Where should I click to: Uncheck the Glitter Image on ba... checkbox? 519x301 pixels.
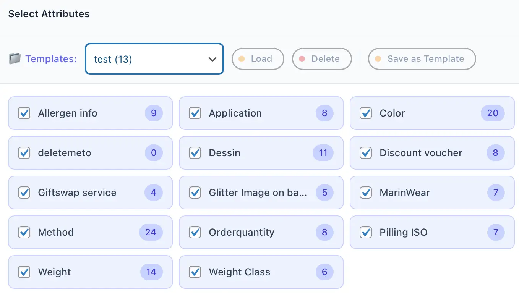[x=195, y=193]
